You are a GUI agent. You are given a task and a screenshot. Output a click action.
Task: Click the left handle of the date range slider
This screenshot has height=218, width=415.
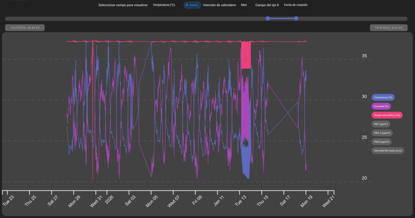coord(268,18)
